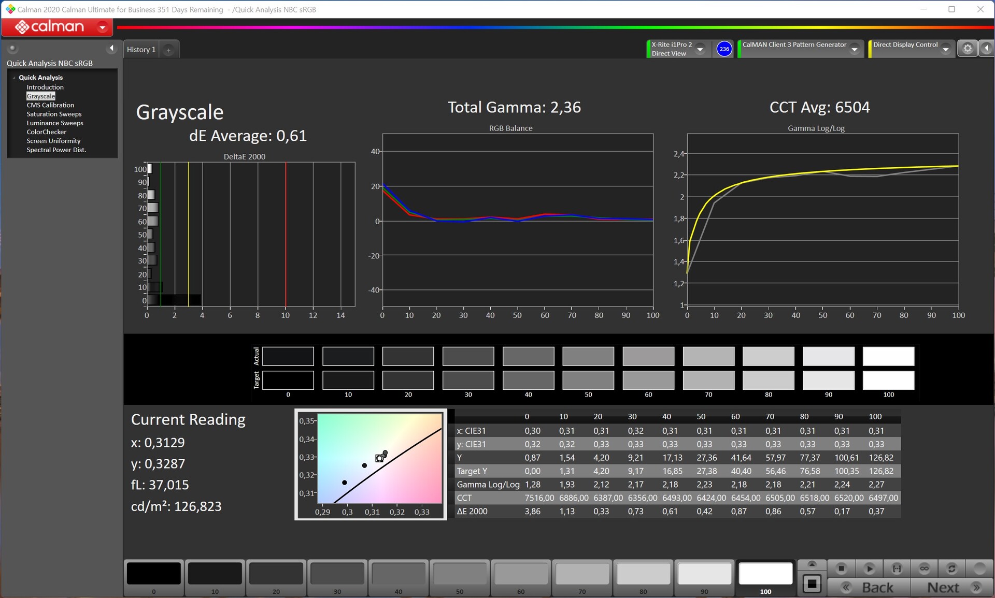Open the settings gear icon
This screenshot has width=995, height=598.
pyautogui.click(x=967, y=49)
